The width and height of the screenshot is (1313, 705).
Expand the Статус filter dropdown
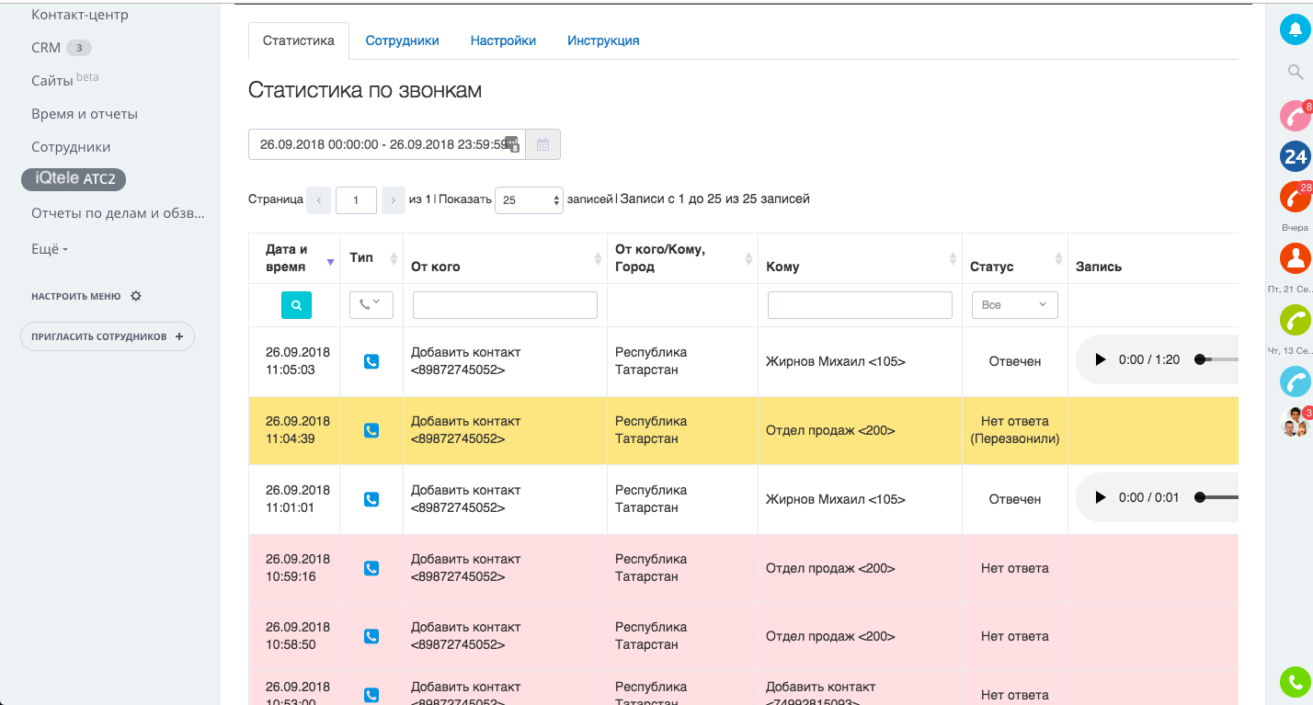click(x=1014, y=305)
